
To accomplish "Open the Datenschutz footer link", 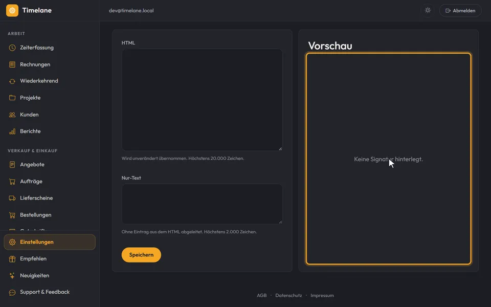I will coord(288,295).
